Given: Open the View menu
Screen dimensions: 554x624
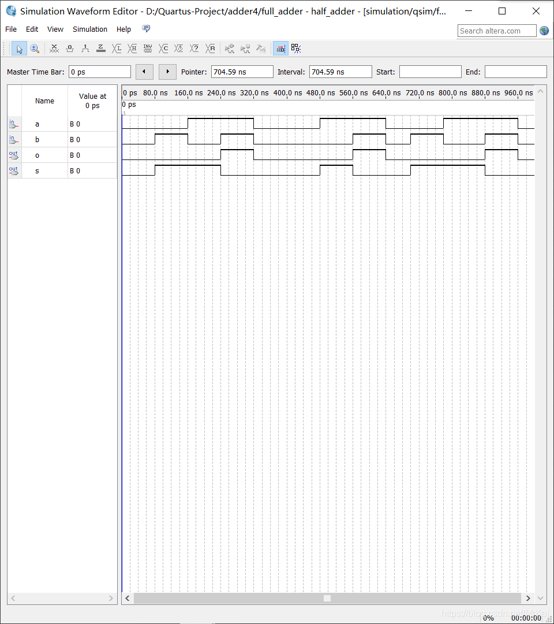Looking at the screenshot, I should pos(55,29).
